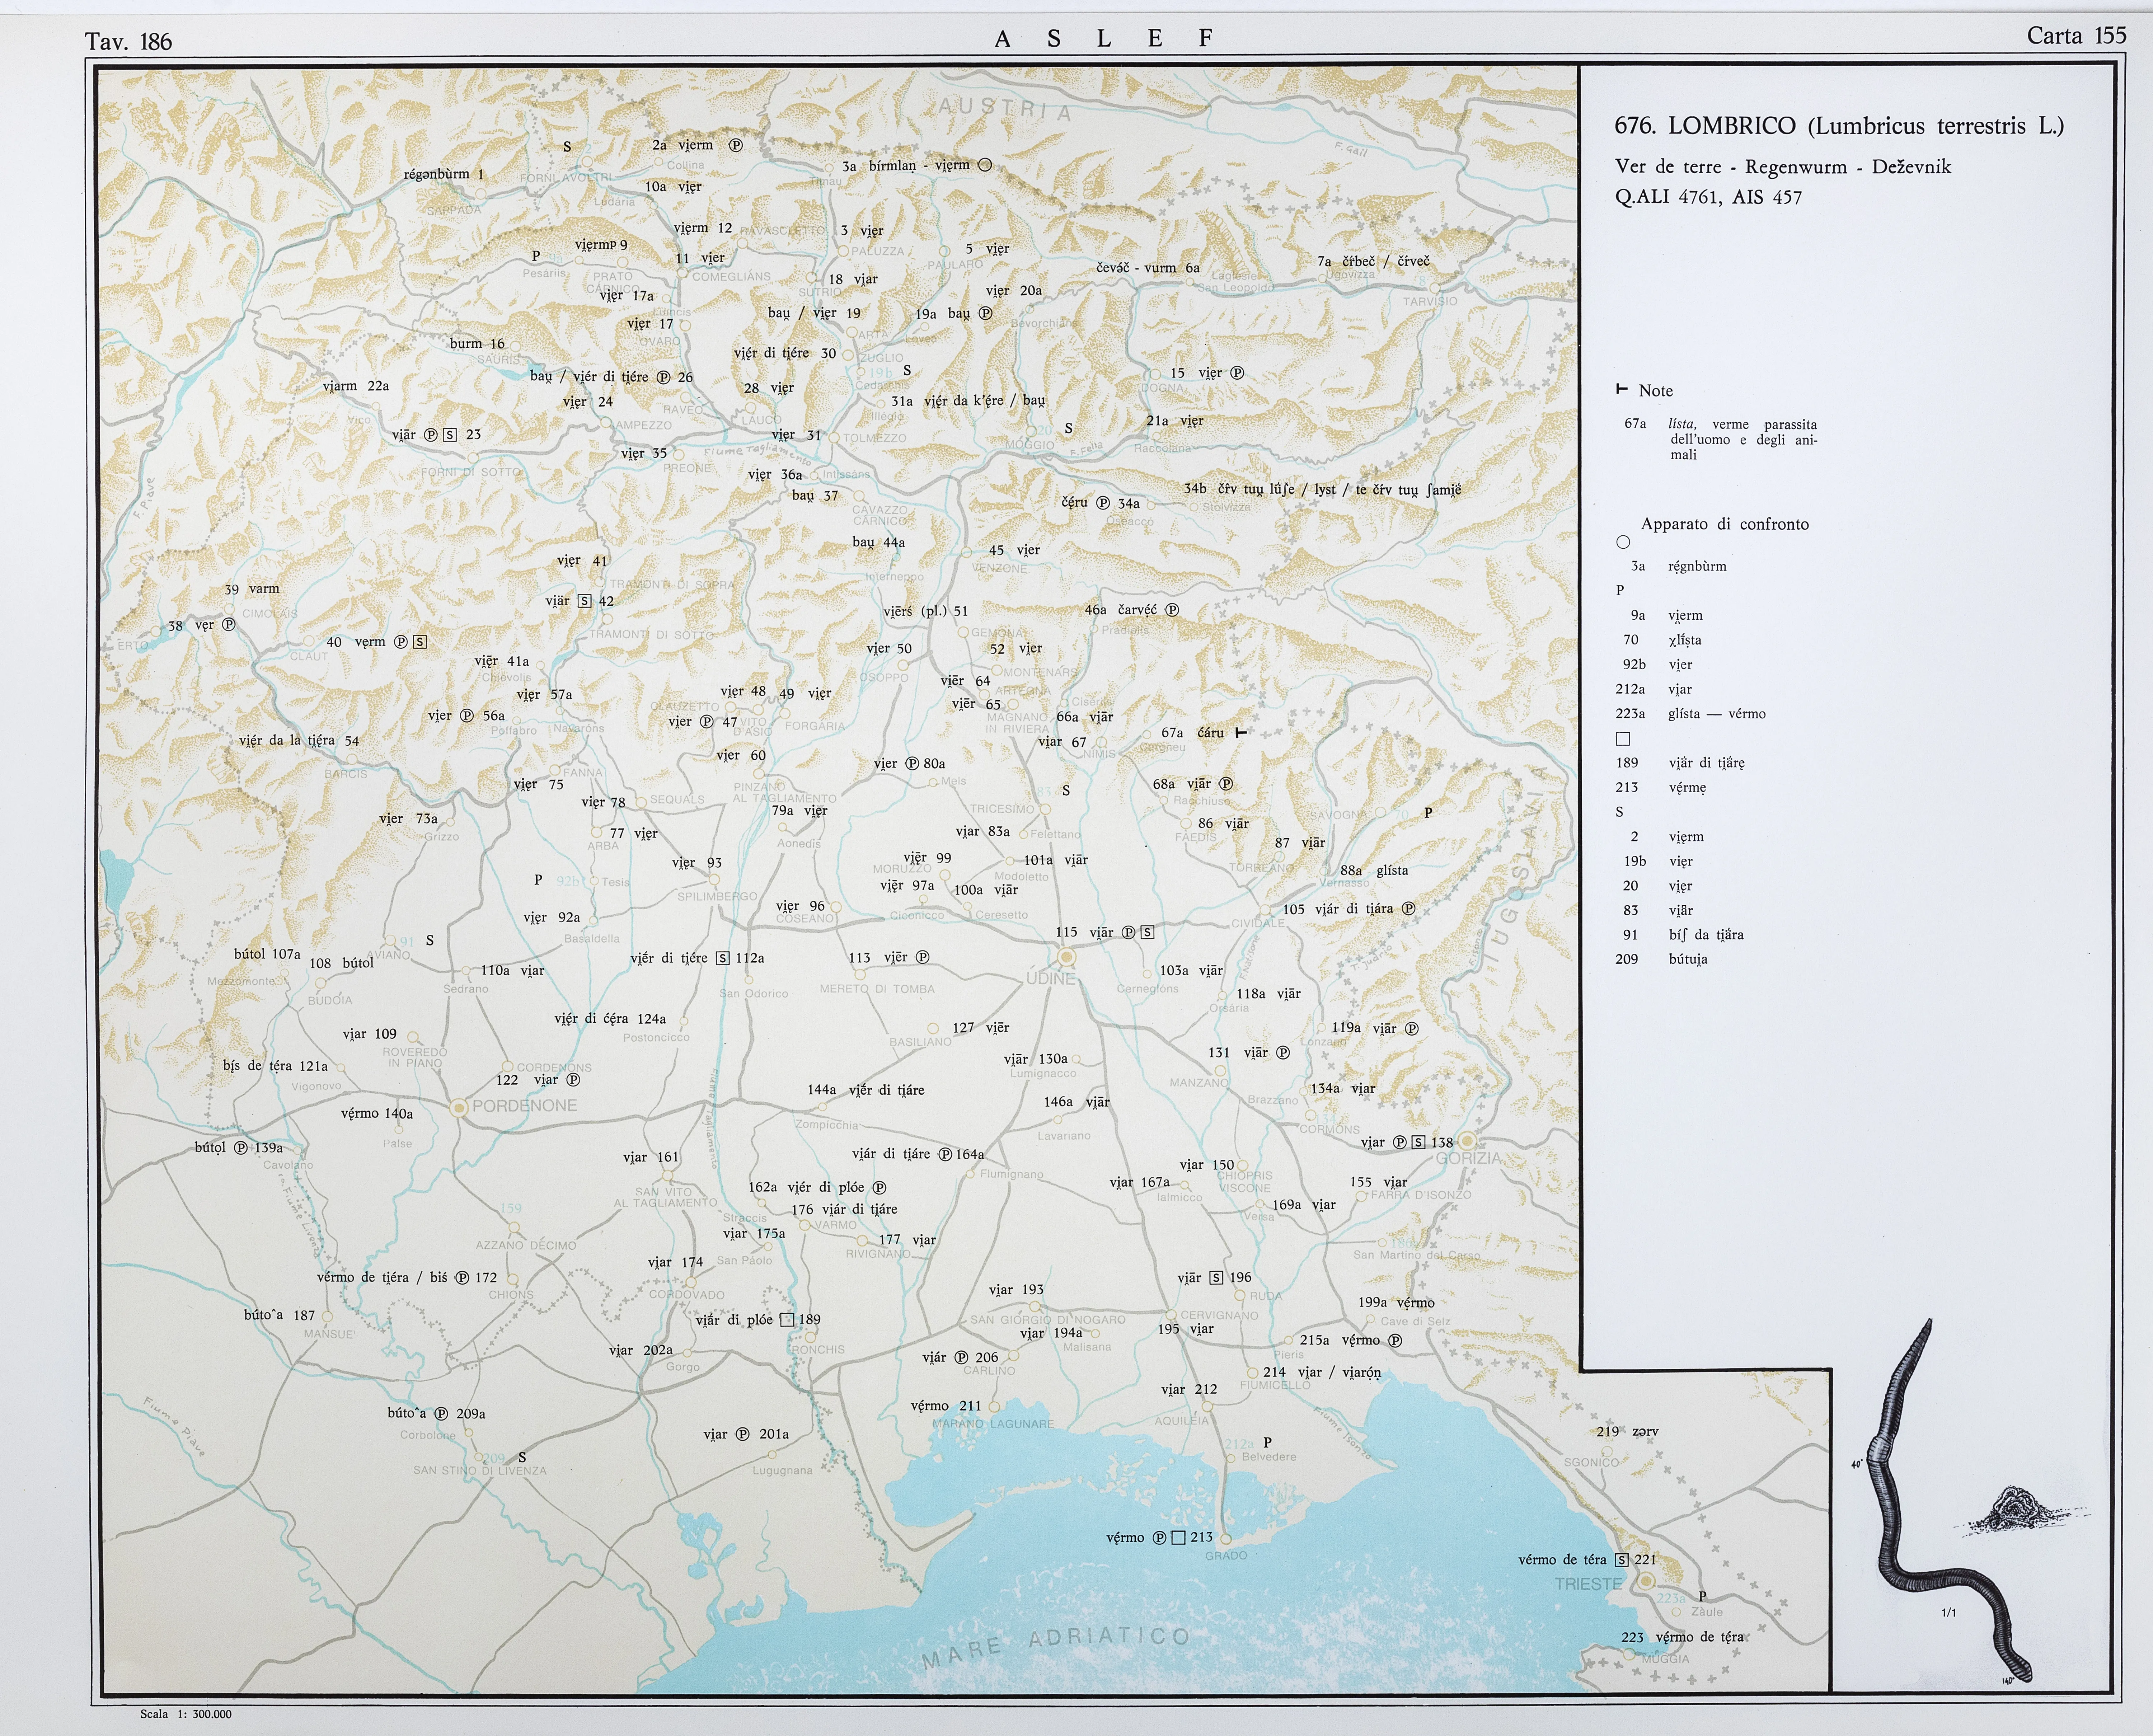2153x1736 pixels.
Task: Click the Gorizia city circle marker
Action: pos(1467,1141)
